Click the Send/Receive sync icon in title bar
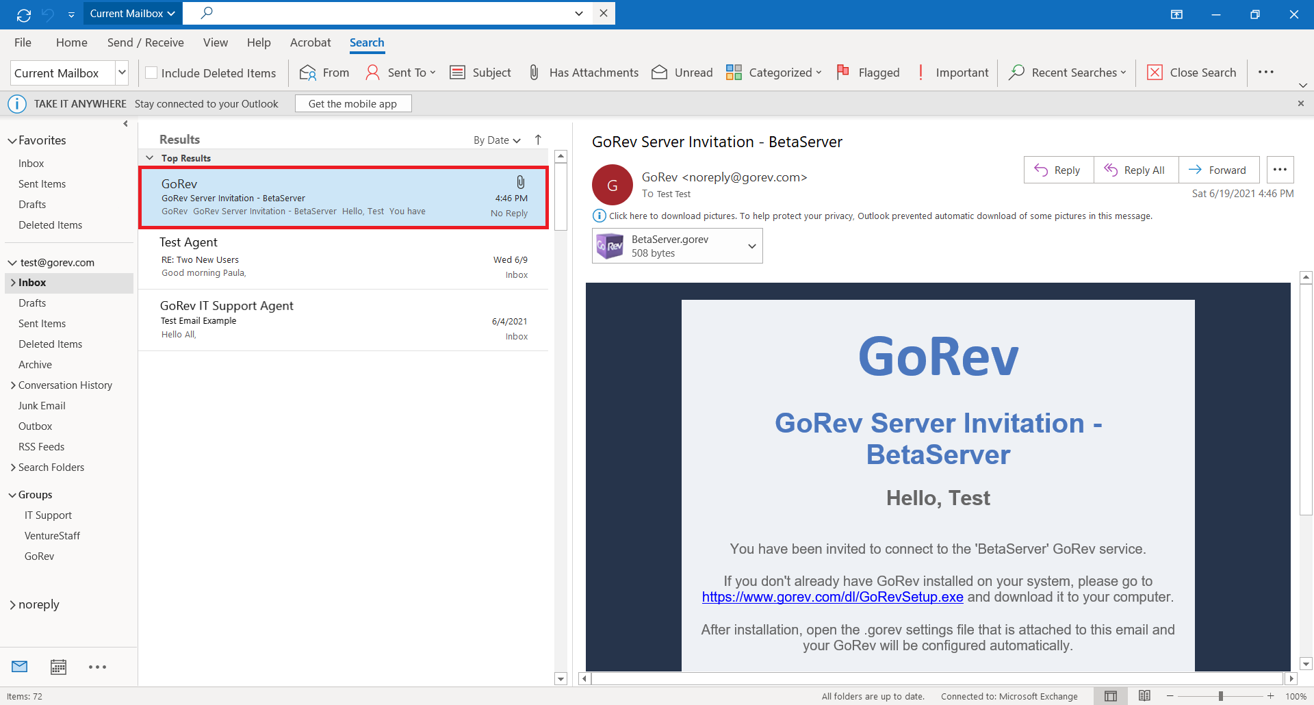Viewport: 1314px width, 705px height. click(24, 14)
